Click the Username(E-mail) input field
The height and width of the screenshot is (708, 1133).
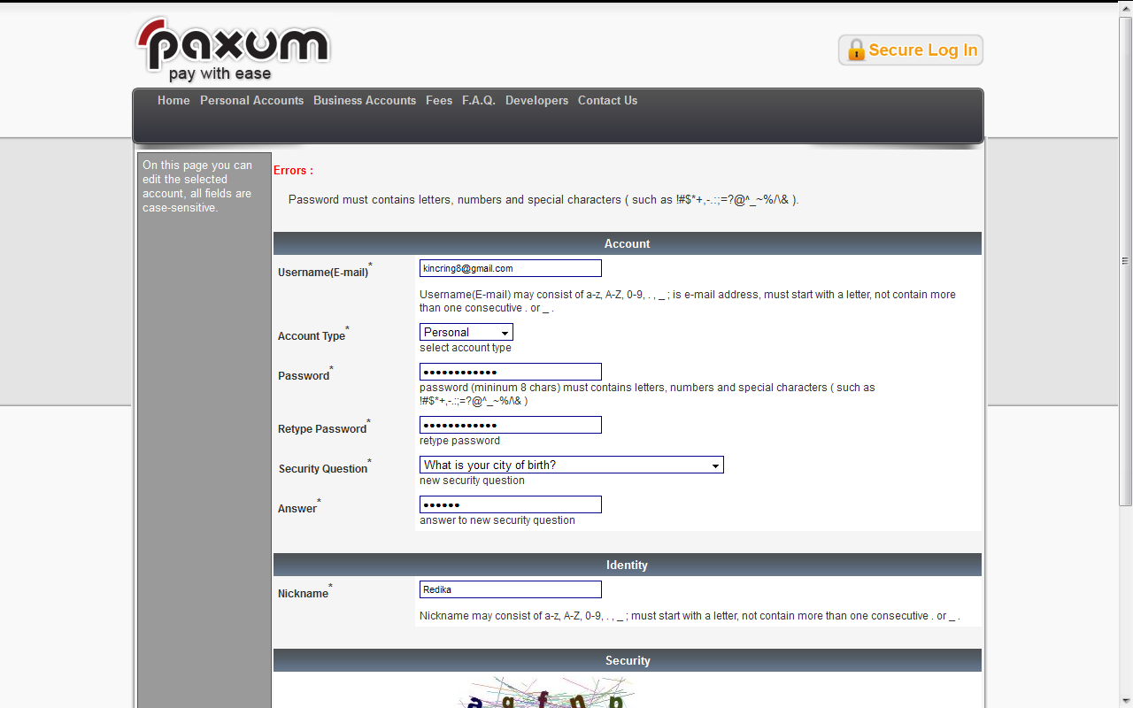click(510, 267)
